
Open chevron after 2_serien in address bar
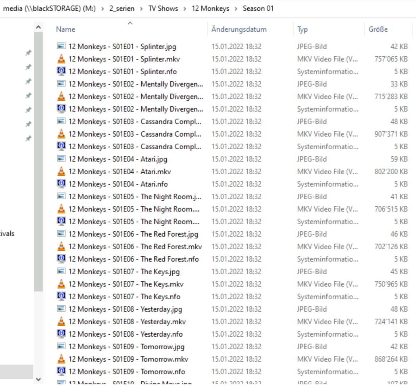click(x=141, y=9)
